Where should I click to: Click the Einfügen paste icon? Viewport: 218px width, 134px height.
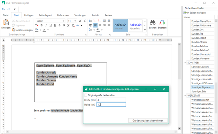[6, 24]
